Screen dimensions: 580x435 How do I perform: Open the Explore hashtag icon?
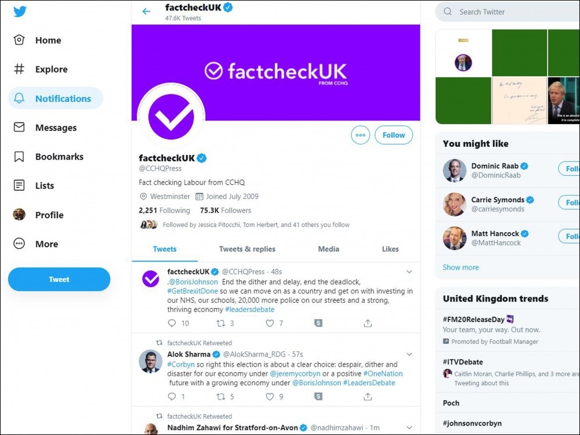click(19, 69)
